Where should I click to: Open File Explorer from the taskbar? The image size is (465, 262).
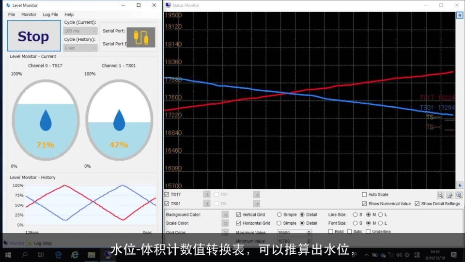[x=92, y=255]
